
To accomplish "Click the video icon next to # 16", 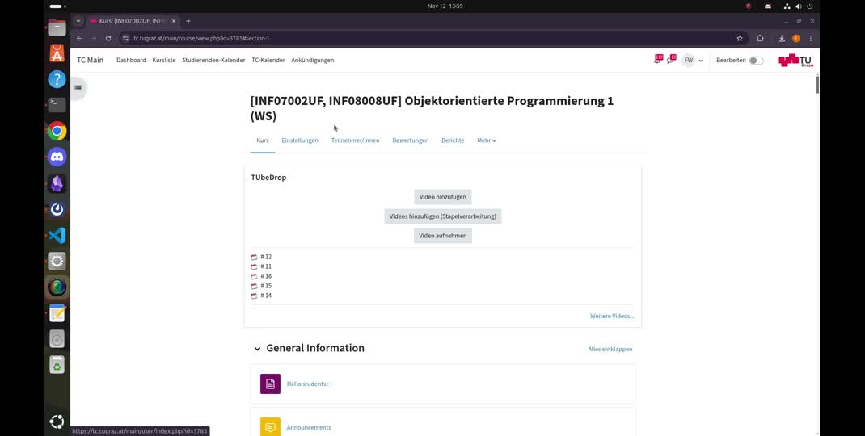I will click(255, 276).
